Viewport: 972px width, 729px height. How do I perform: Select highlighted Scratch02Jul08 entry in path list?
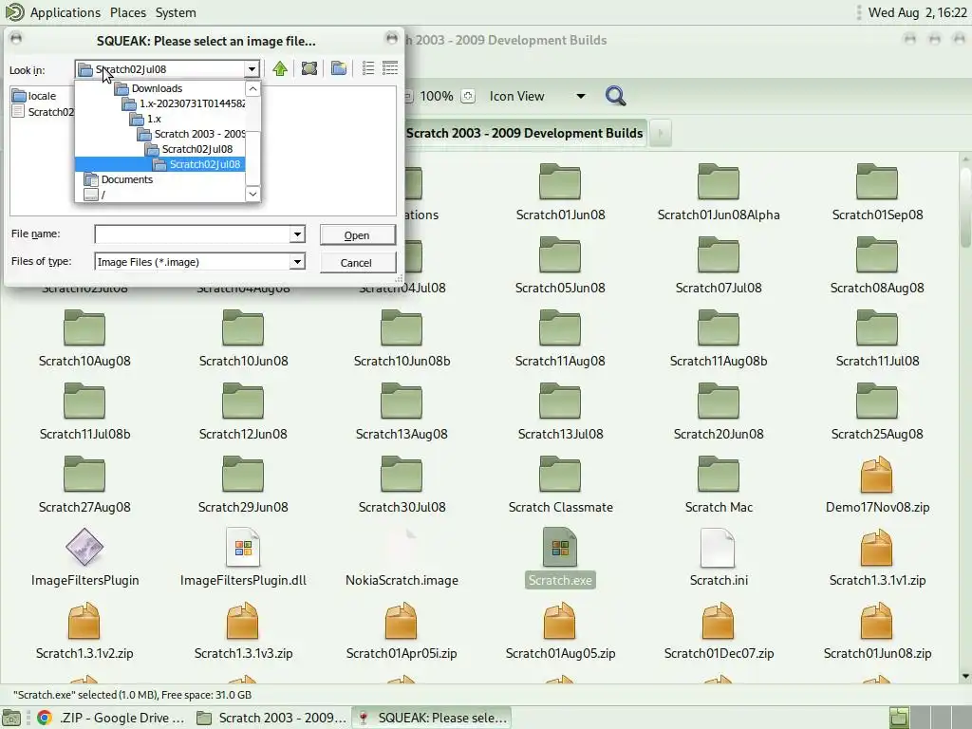[159, 164]
